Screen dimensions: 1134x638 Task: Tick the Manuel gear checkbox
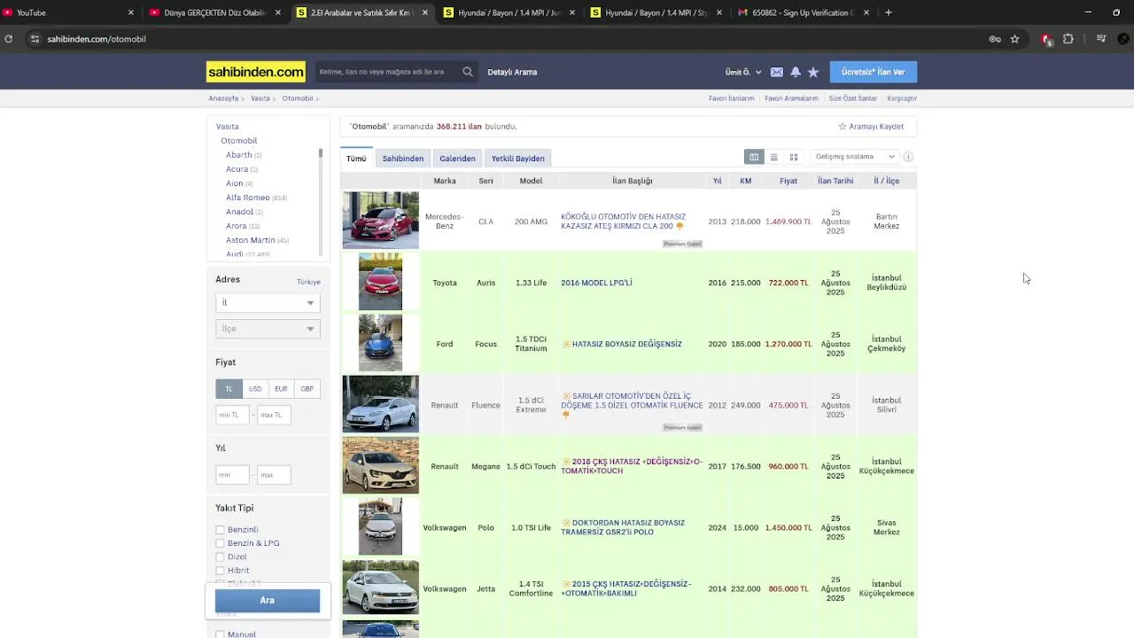coord(220,634)
